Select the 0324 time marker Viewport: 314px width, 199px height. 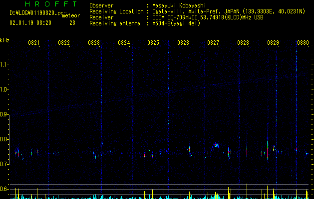[124, 42]
